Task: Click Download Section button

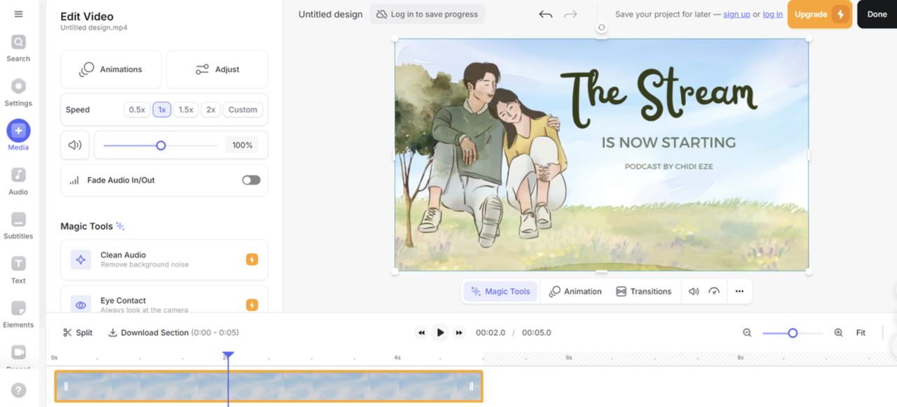Action: 173,333
